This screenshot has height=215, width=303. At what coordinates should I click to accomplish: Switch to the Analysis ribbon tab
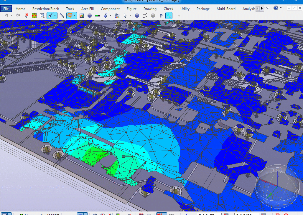pos(249,9)
